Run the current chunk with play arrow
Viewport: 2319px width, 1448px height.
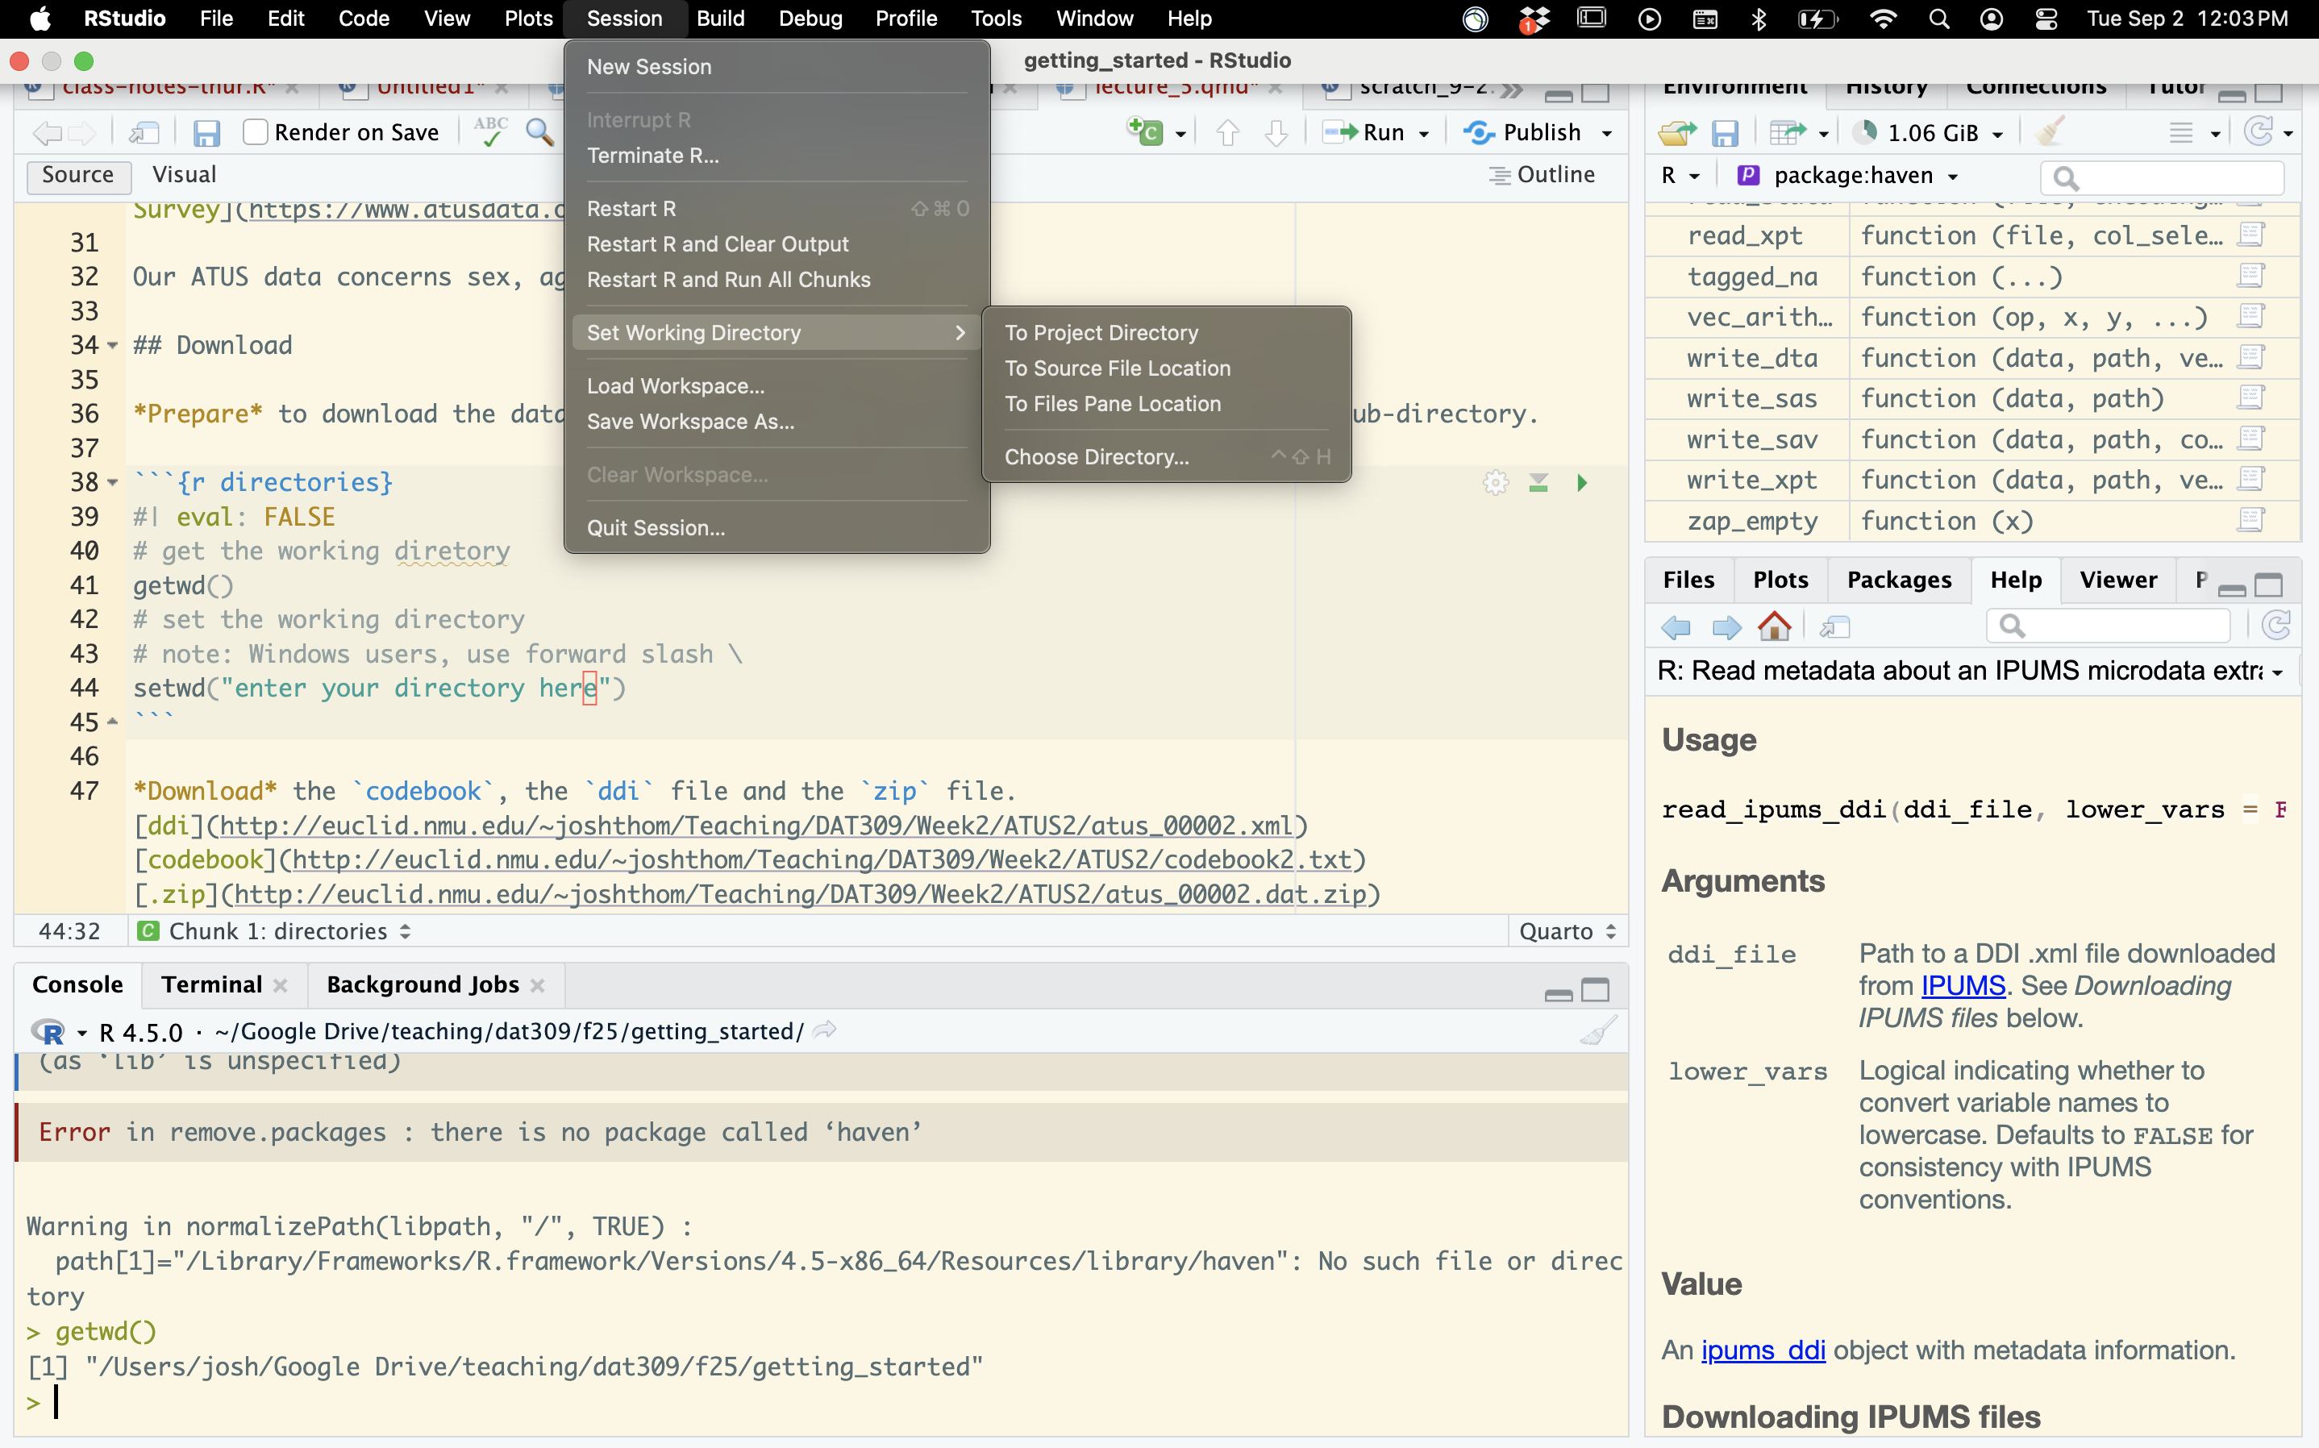[1582, 483]
